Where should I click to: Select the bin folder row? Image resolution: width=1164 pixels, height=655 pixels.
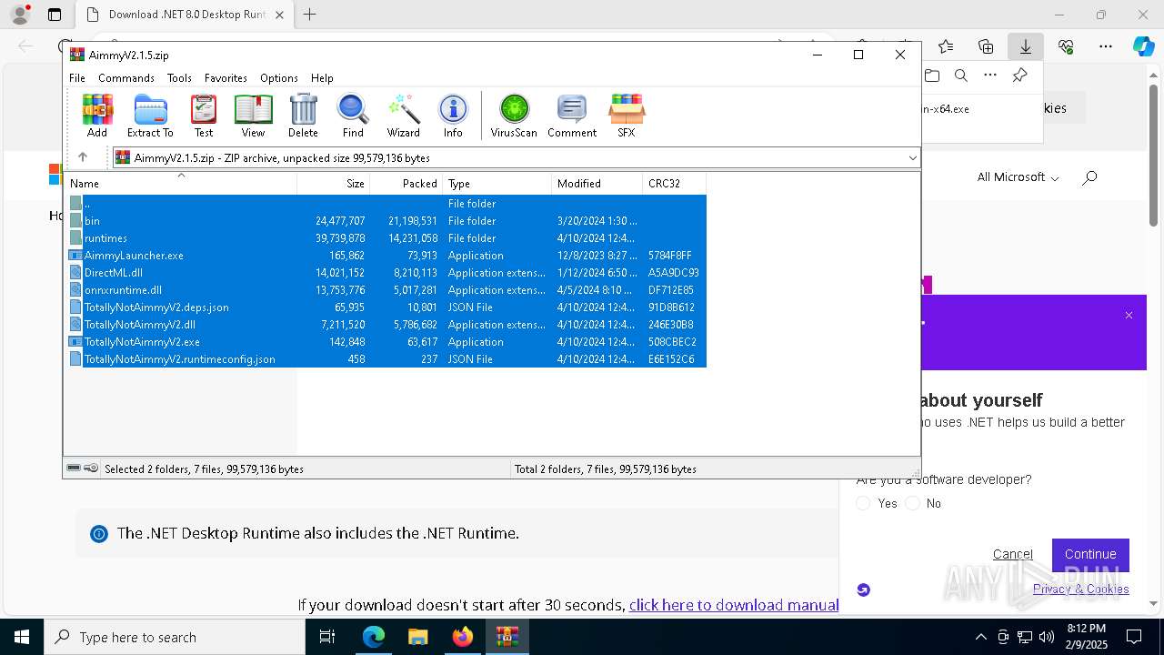pyautogui.click(x=386, y=221)
